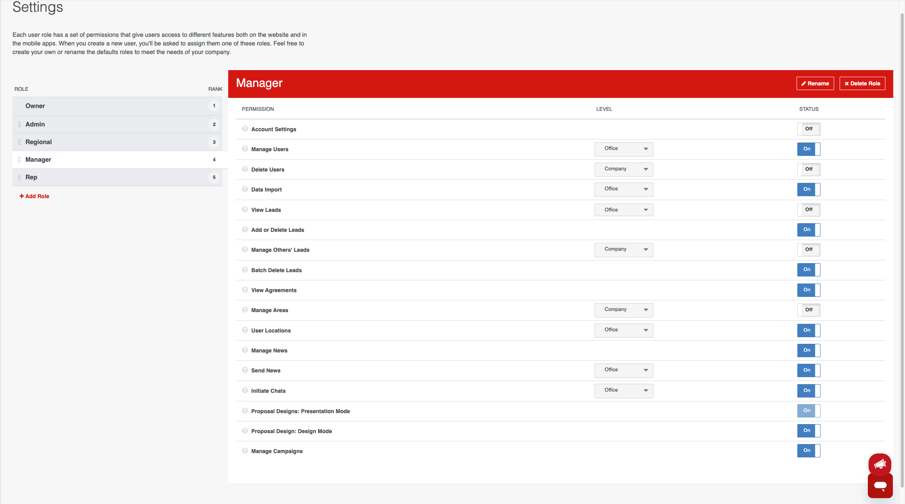Click help icon beside Proposal Designs: Presentation Mode
The height and width of the screenshot is (504, 905).
coord(245,411)
